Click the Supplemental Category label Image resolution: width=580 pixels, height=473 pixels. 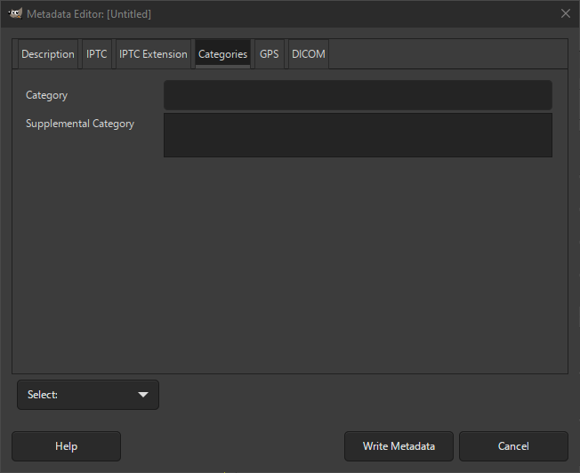pos(80,124)
